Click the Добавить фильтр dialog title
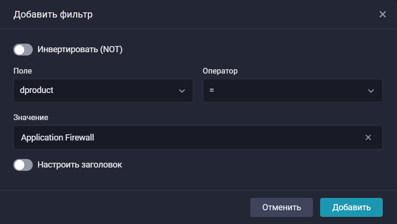The width and height of the screenshot is (397, 224). pos(53,14)
